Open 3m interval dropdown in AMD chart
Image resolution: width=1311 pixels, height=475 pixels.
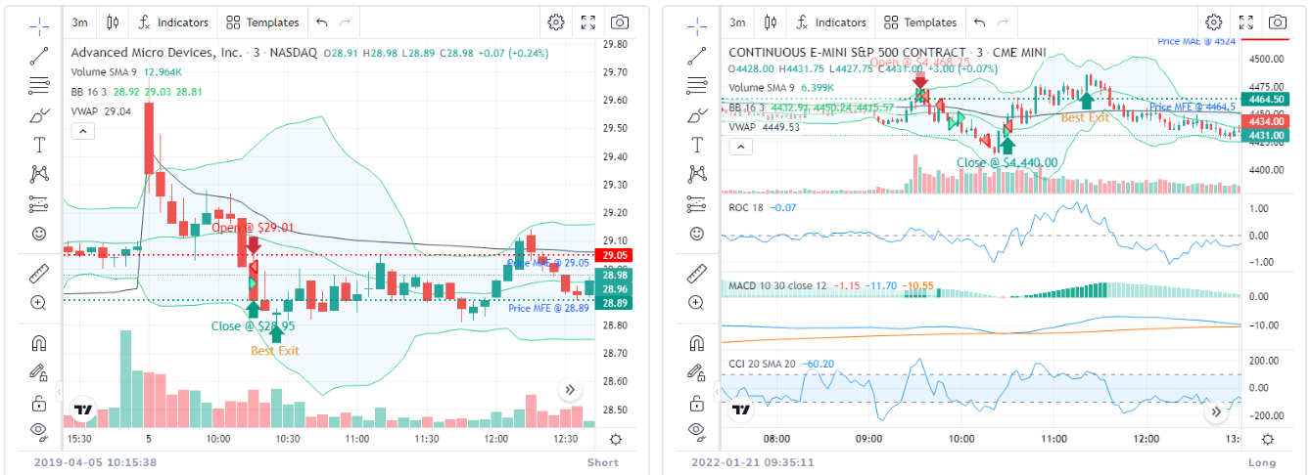(x=80, y=22)
